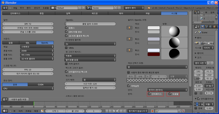Toggle the third solid OpenGL light bulb
The width and height of the screenshot is (219, 114).
pyautogui.click(x=129, y=50)
